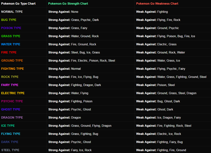
Task: Click 'Strong Against: Grass, Fairy' cell
Action: click(x=68, y=28)
